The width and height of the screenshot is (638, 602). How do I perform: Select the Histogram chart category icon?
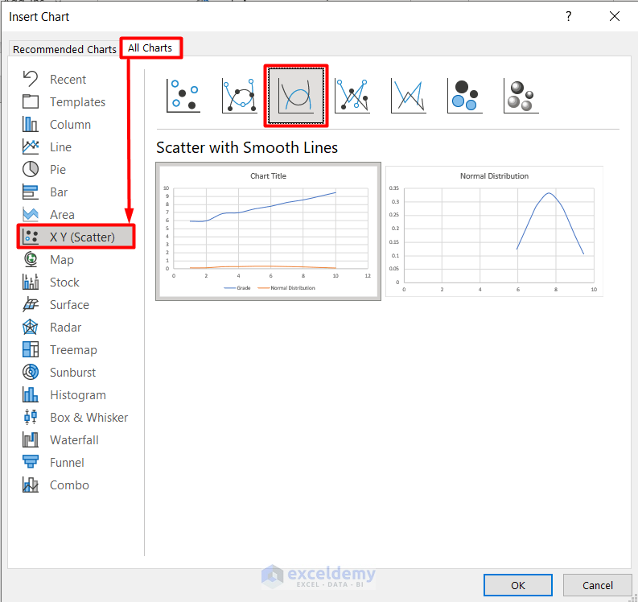pyautogui.click(x=31, y=394)
